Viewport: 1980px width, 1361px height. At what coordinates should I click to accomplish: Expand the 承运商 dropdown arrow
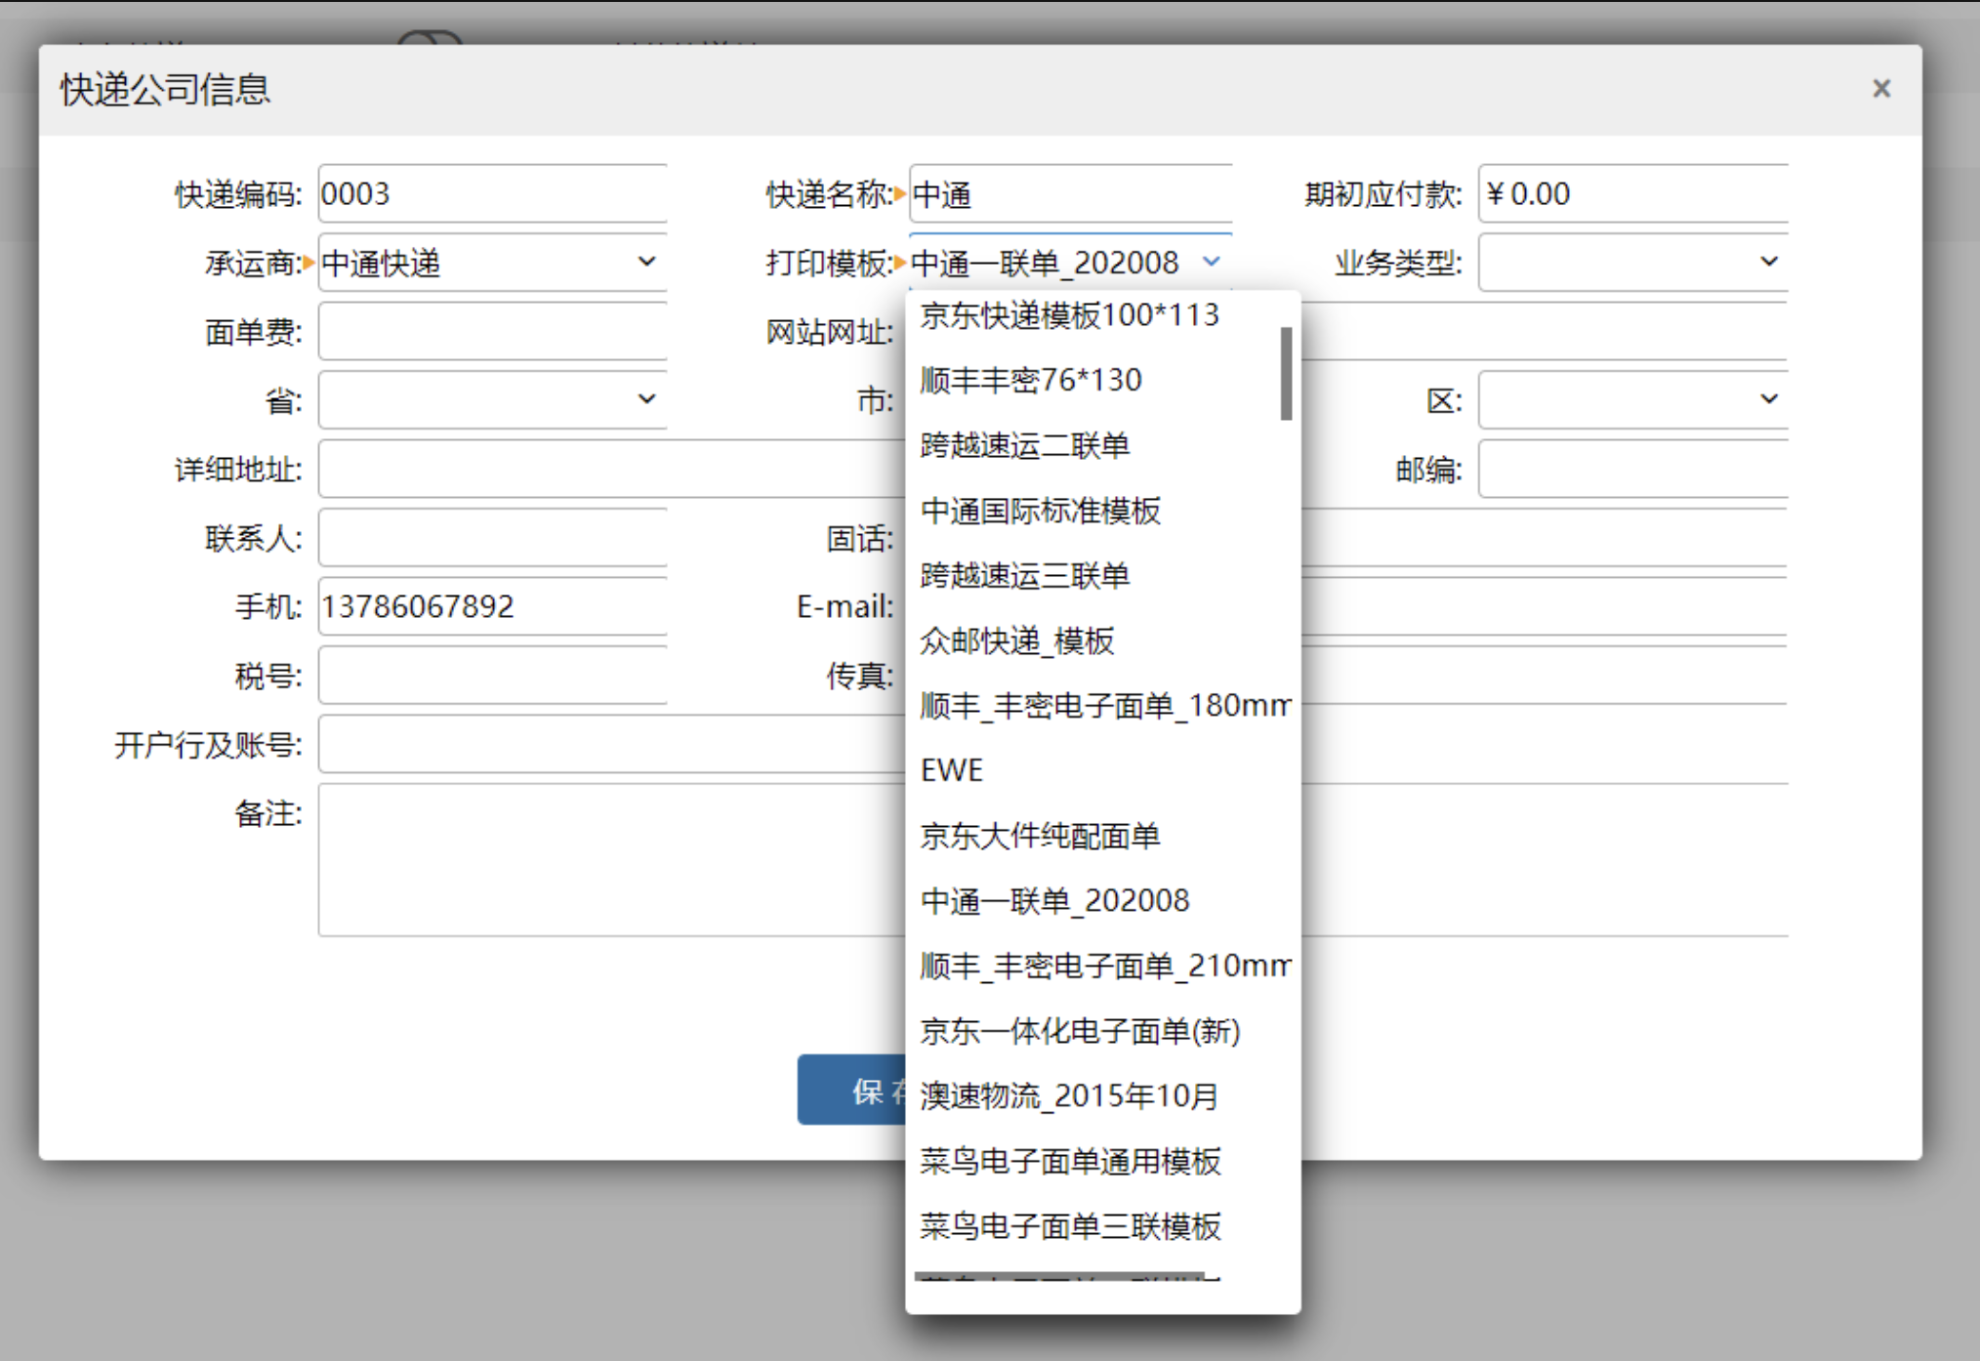point(646,262)
